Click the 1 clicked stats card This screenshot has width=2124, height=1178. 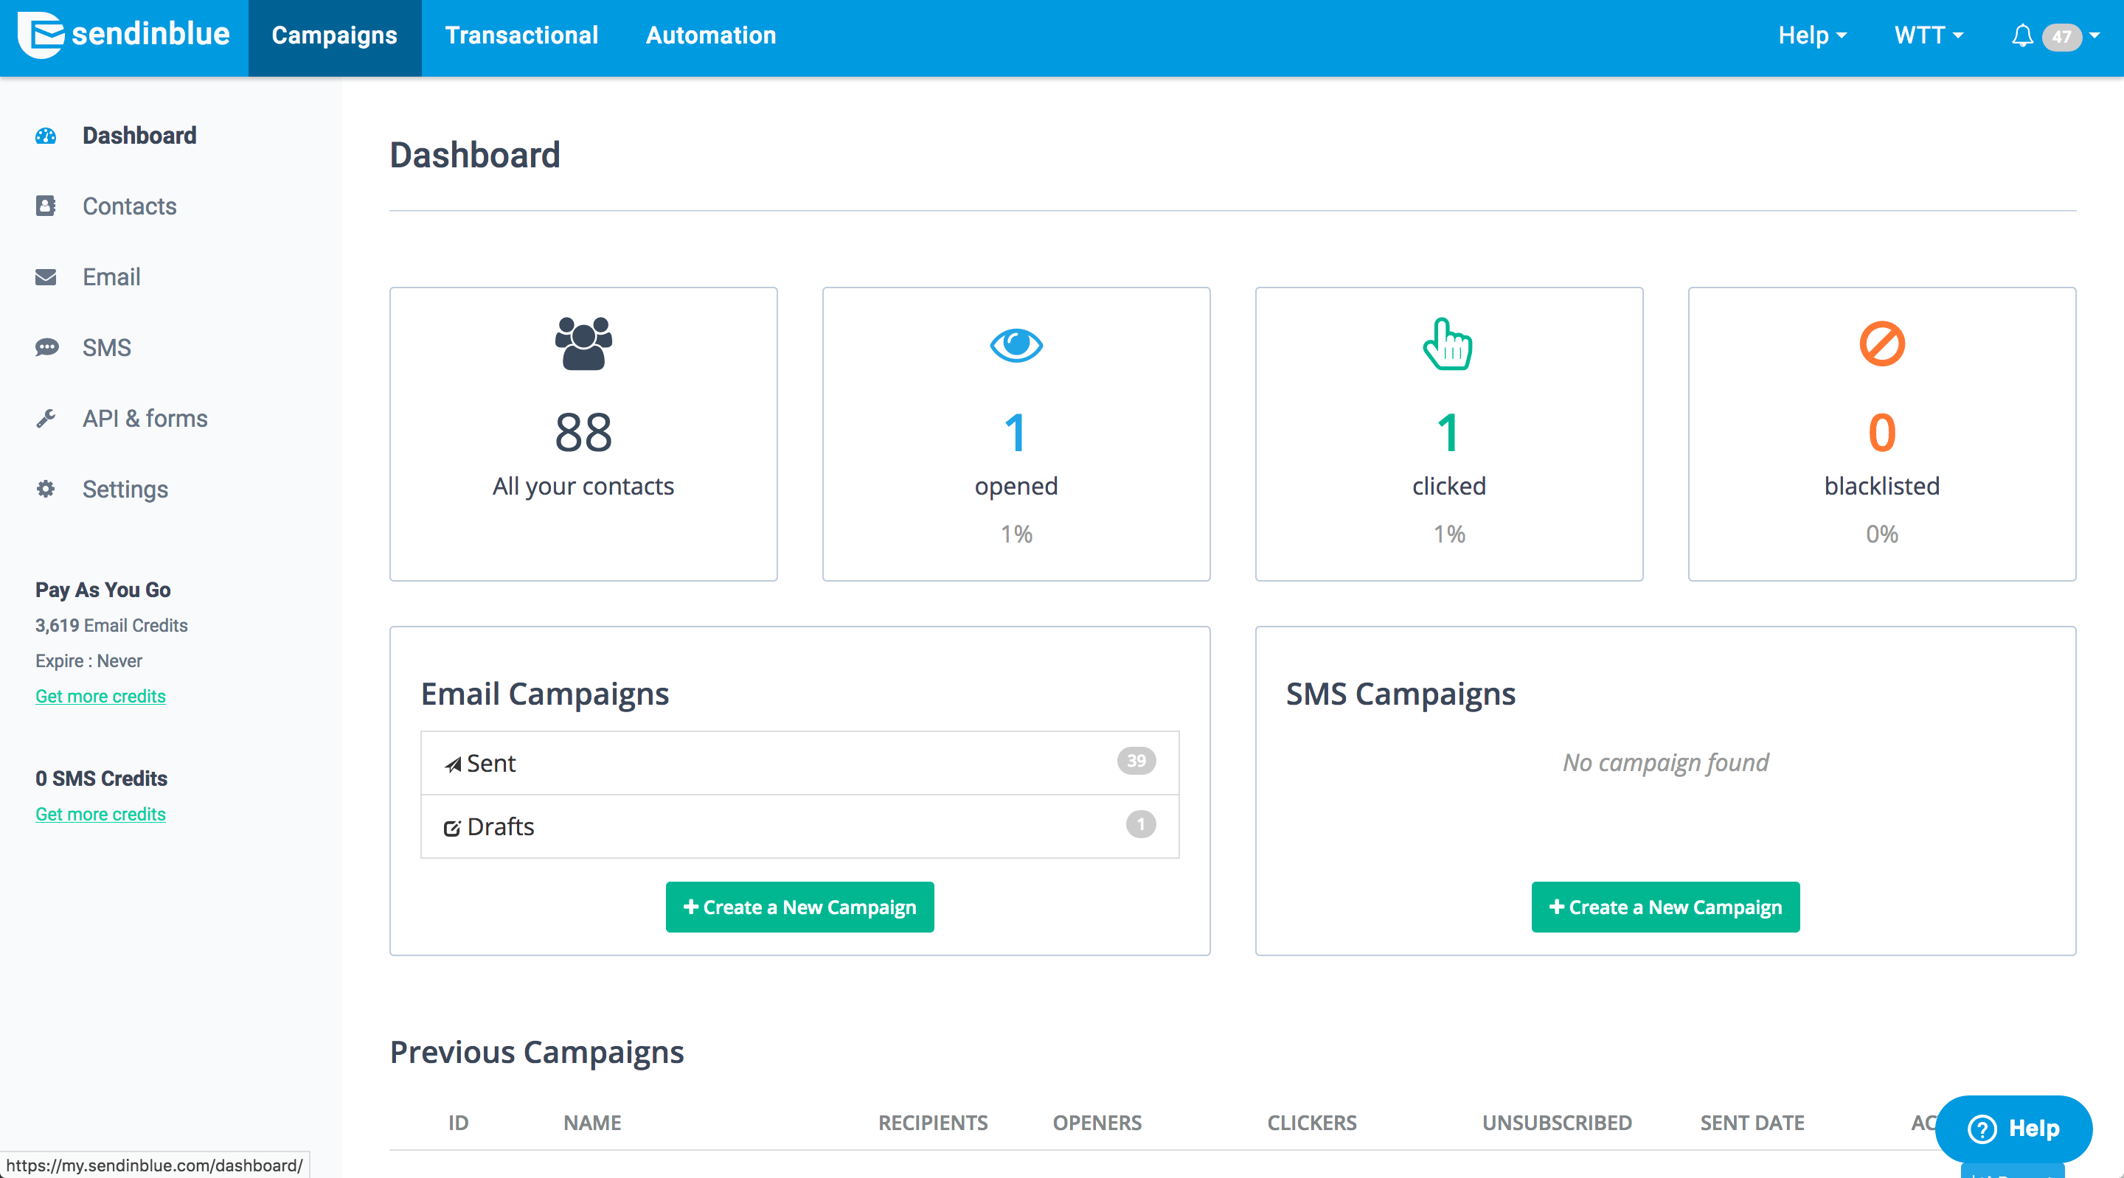click(1448, 434)
